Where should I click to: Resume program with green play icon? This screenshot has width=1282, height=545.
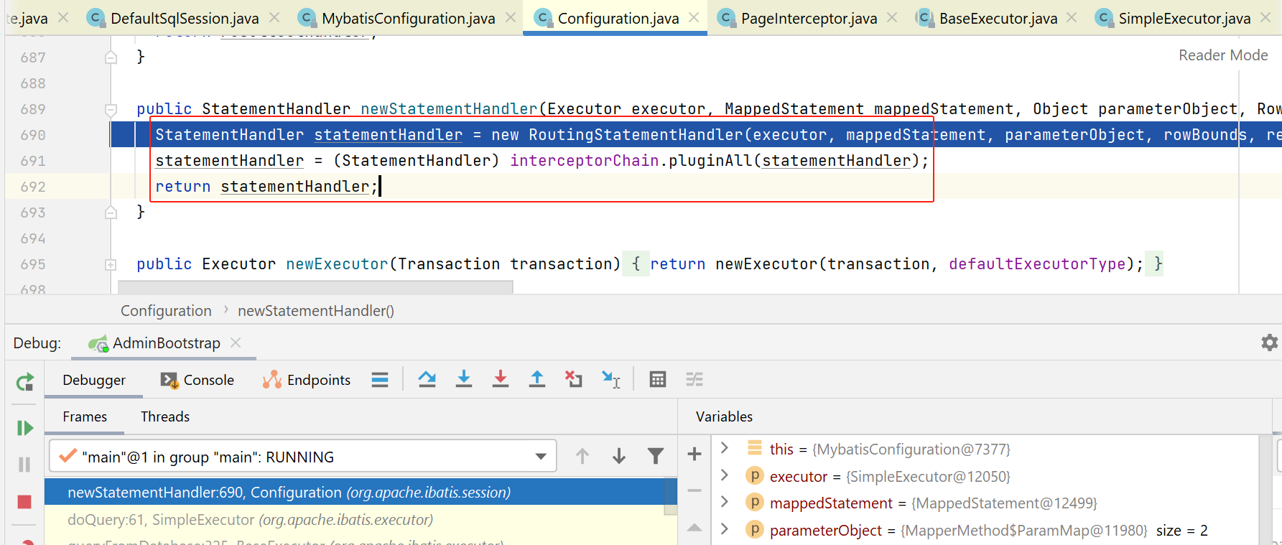25,428
